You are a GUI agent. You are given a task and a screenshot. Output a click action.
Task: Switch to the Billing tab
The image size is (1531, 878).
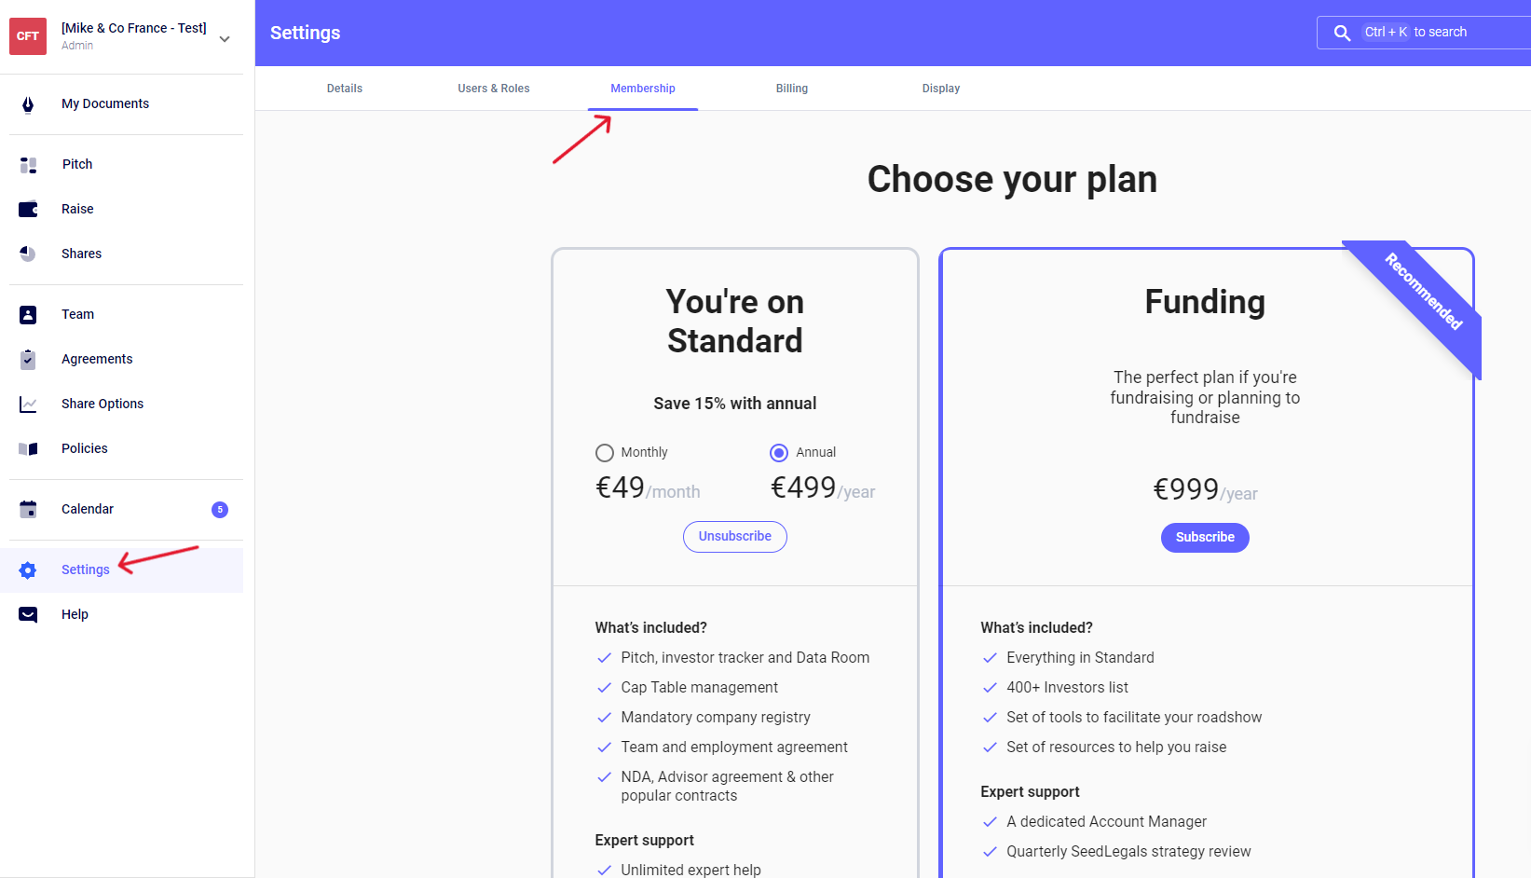point(792,89)
